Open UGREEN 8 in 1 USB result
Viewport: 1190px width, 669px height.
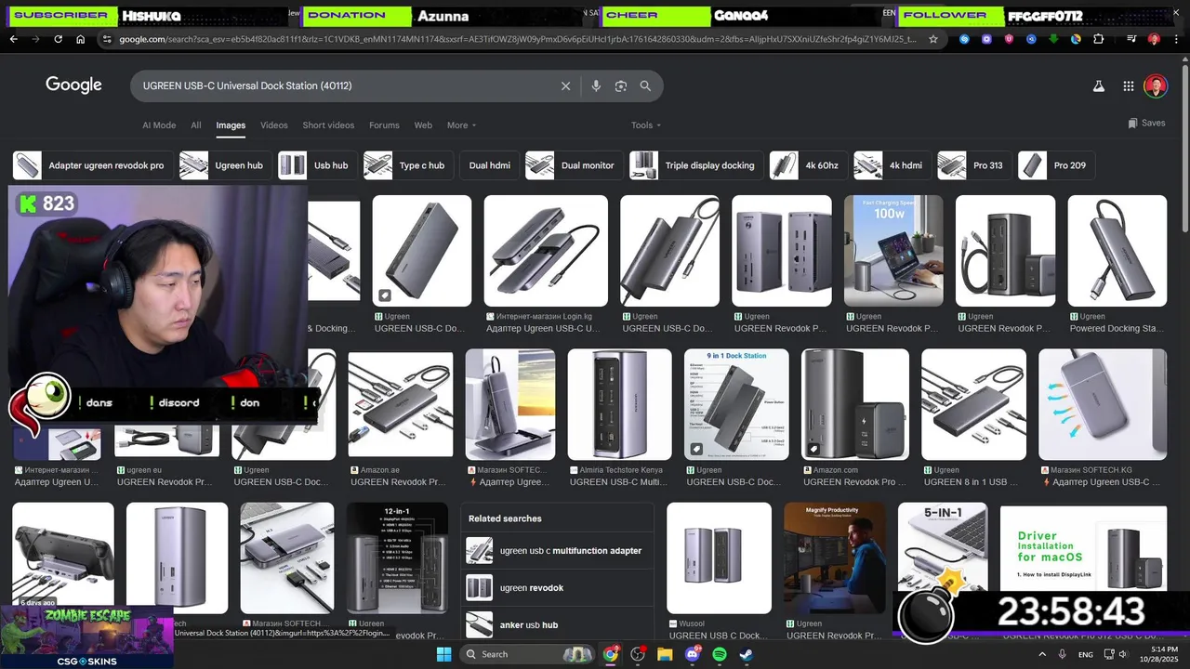pos(973,404)
